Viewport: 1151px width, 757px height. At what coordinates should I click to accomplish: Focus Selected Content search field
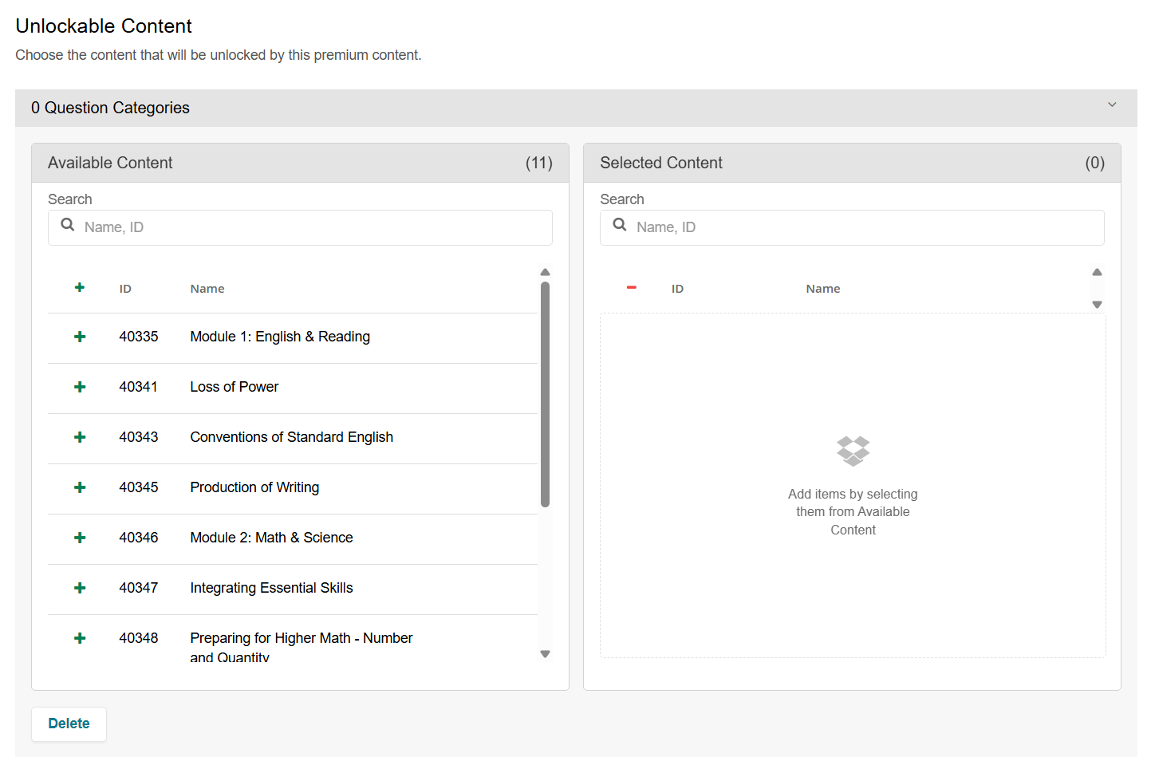click(x=863, y=227)
